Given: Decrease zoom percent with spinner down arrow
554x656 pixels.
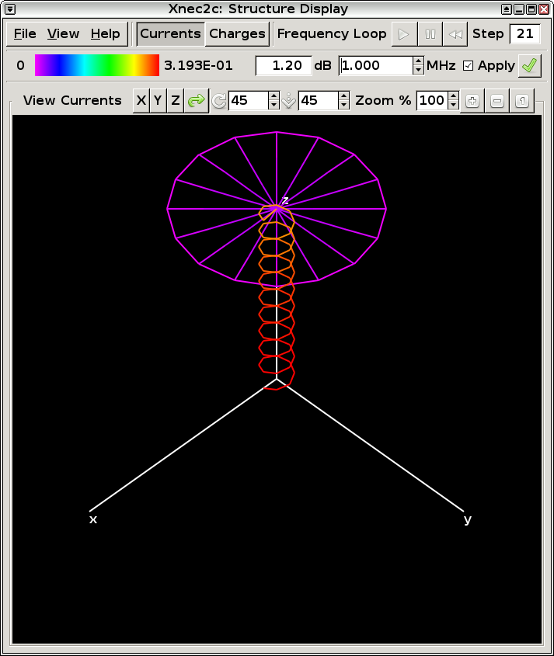Looking at the screenshot, I should click(x=453, y=106).
